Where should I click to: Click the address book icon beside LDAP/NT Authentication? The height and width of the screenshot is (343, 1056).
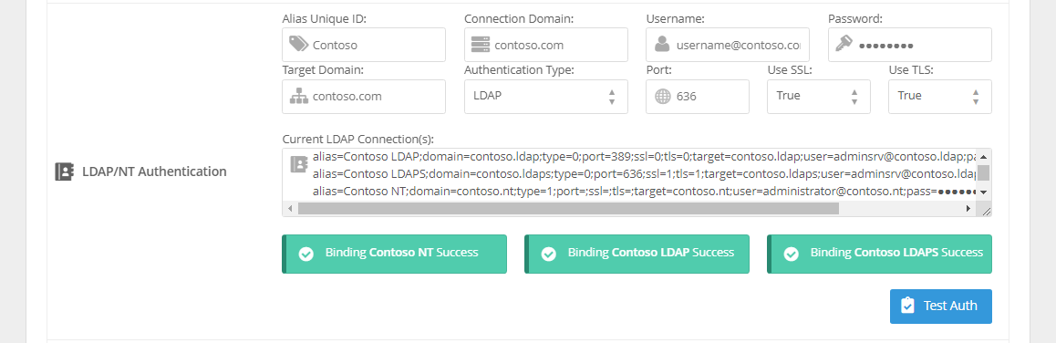pos(64,171)
